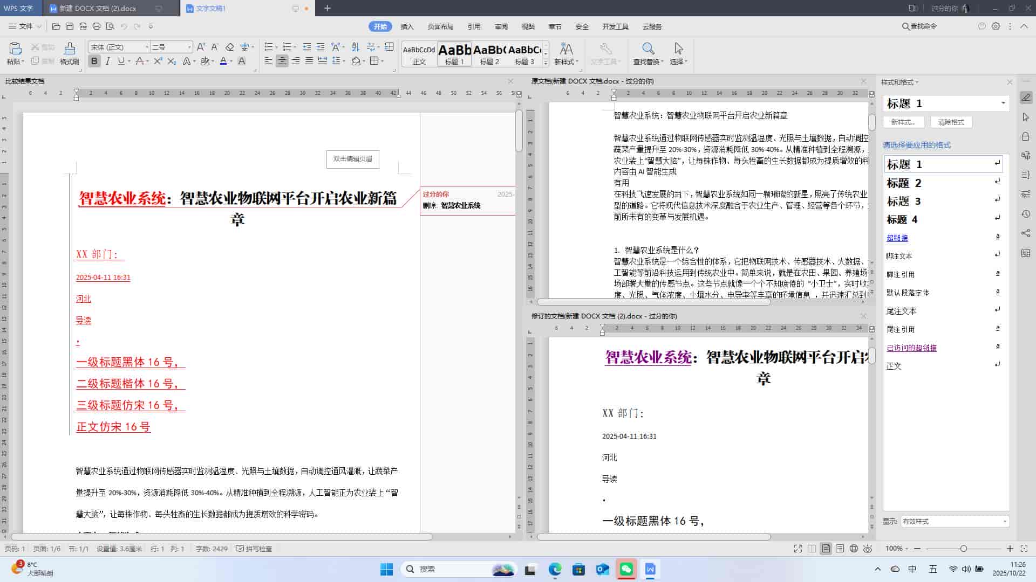Click the 查找命令 search field
This screenshot has width=1036, height=582.
[920, 26]
